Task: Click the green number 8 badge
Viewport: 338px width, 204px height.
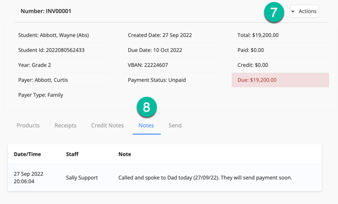Action: coord(146,107)
